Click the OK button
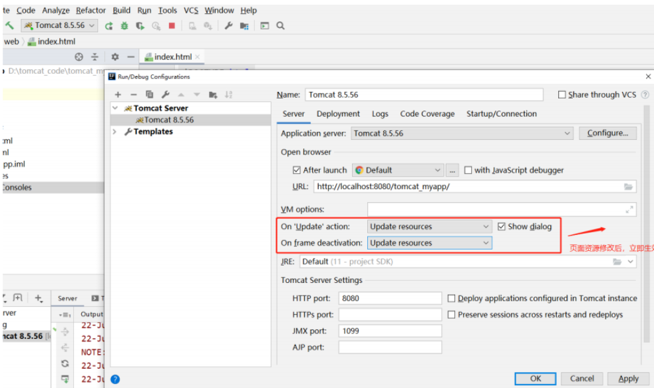654x388 pixels. (x=536, y=379)
